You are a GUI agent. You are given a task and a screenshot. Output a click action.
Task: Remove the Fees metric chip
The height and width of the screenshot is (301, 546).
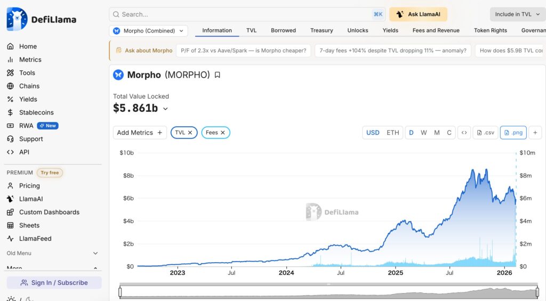click(x=223, y=133)
